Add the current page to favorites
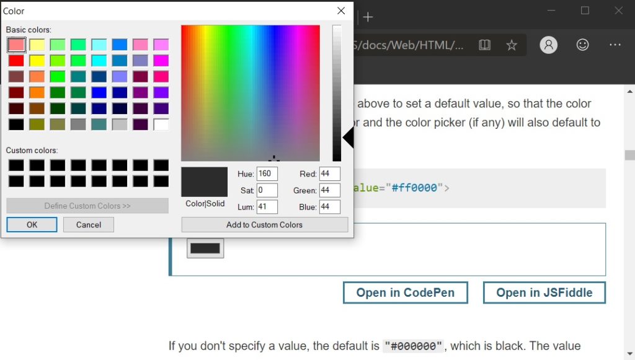 click(x=512, y=45)
